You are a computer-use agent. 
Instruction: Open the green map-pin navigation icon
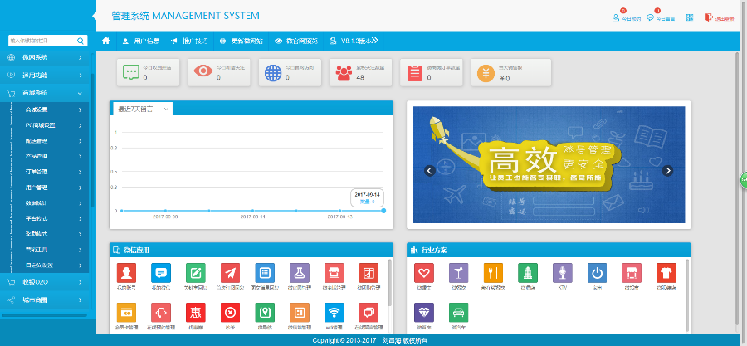pyautogui.click(x=265, y=313)
